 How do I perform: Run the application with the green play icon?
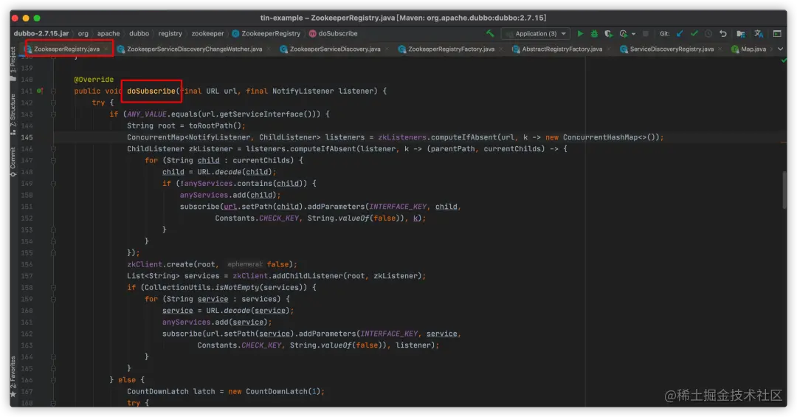580,33
